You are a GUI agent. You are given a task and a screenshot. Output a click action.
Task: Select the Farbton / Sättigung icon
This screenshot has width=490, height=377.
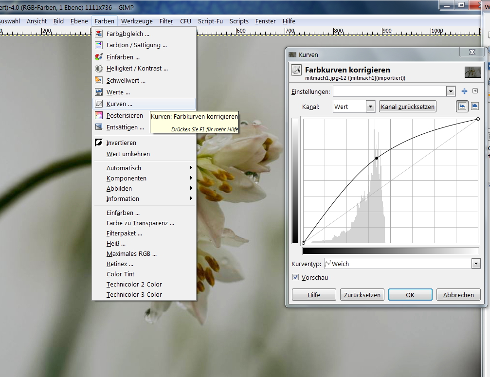(x=99, y=45)
